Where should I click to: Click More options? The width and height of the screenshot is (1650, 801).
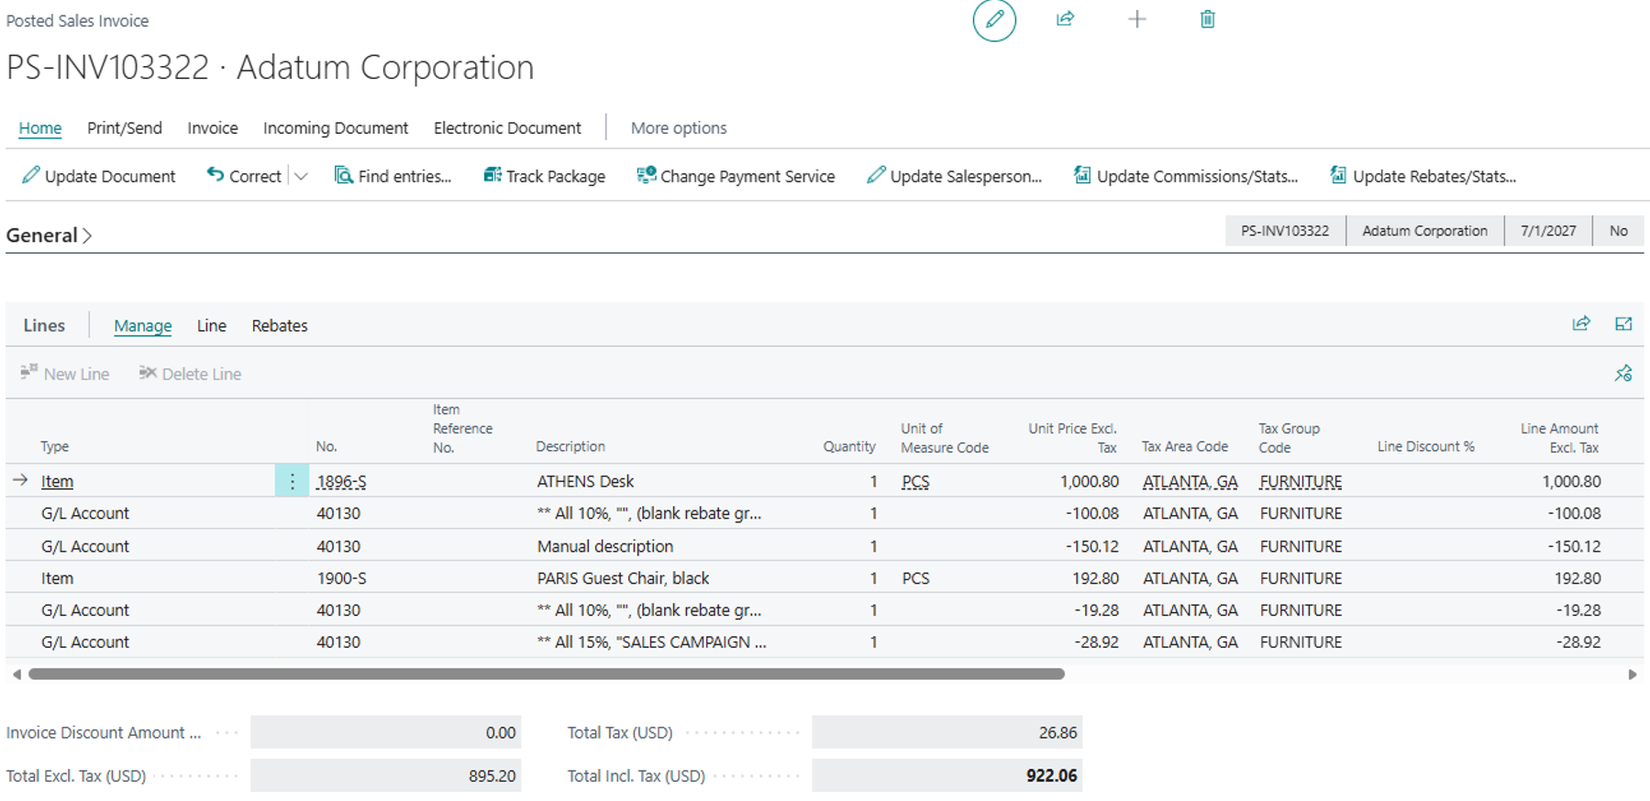pos(679,128)
